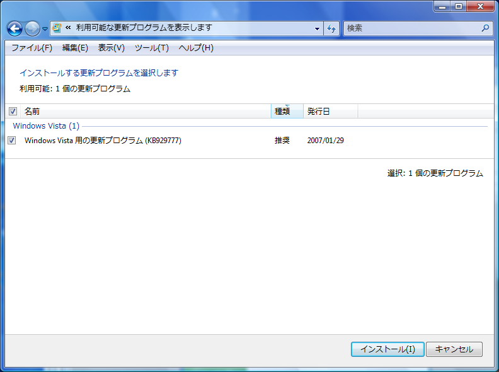Minimize the window
This screenshot has width=499, height=372.
coord(442,6)
